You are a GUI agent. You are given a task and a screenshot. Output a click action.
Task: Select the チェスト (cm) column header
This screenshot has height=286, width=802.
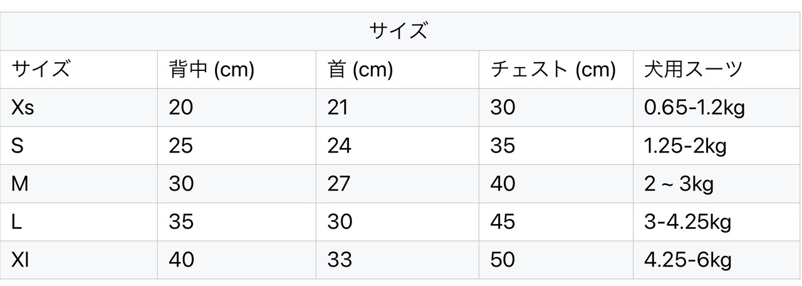tap(553, 69)
